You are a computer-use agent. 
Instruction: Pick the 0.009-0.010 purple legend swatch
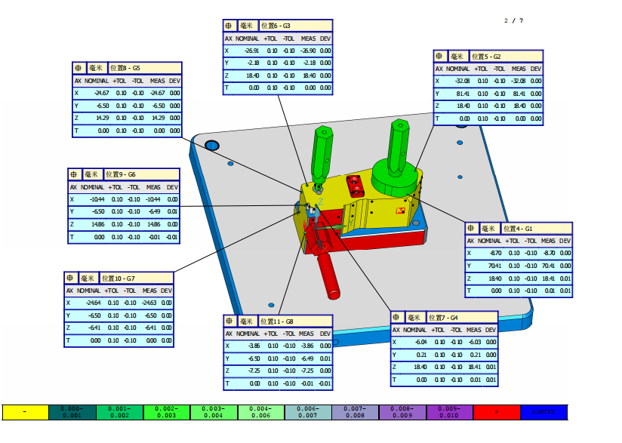449,412
